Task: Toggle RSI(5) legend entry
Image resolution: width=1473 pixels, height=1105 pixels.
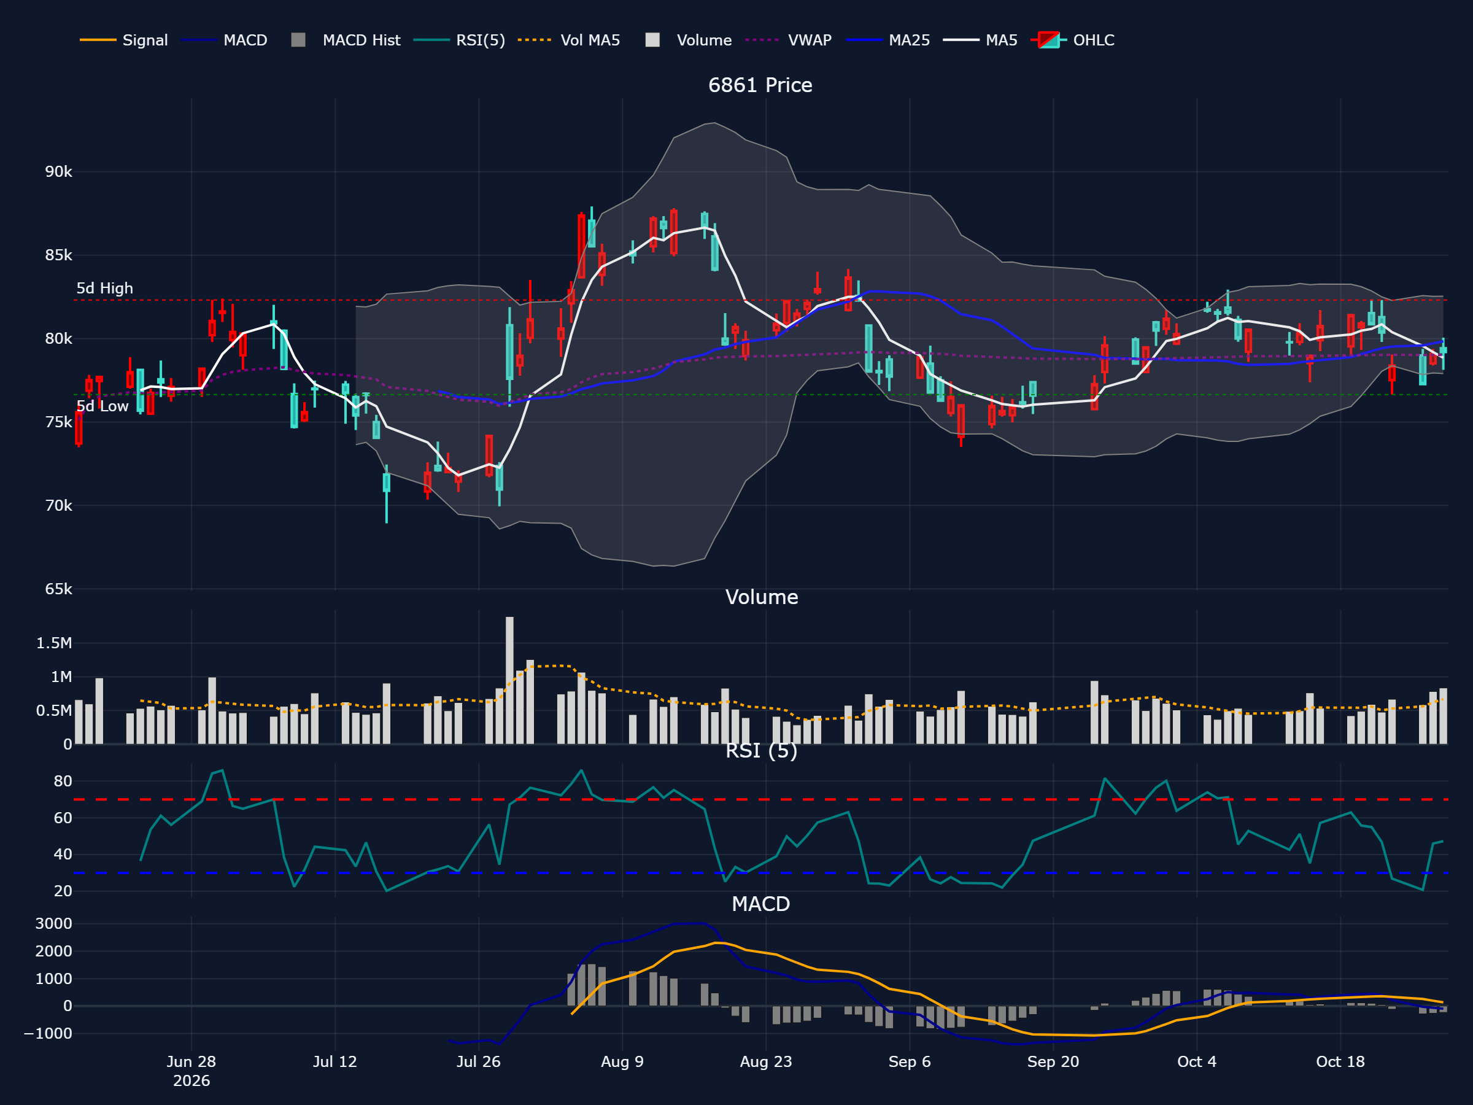Action: (460, 40)
